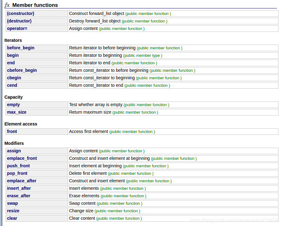Open the end iterator link

click(x=11, y=63)
